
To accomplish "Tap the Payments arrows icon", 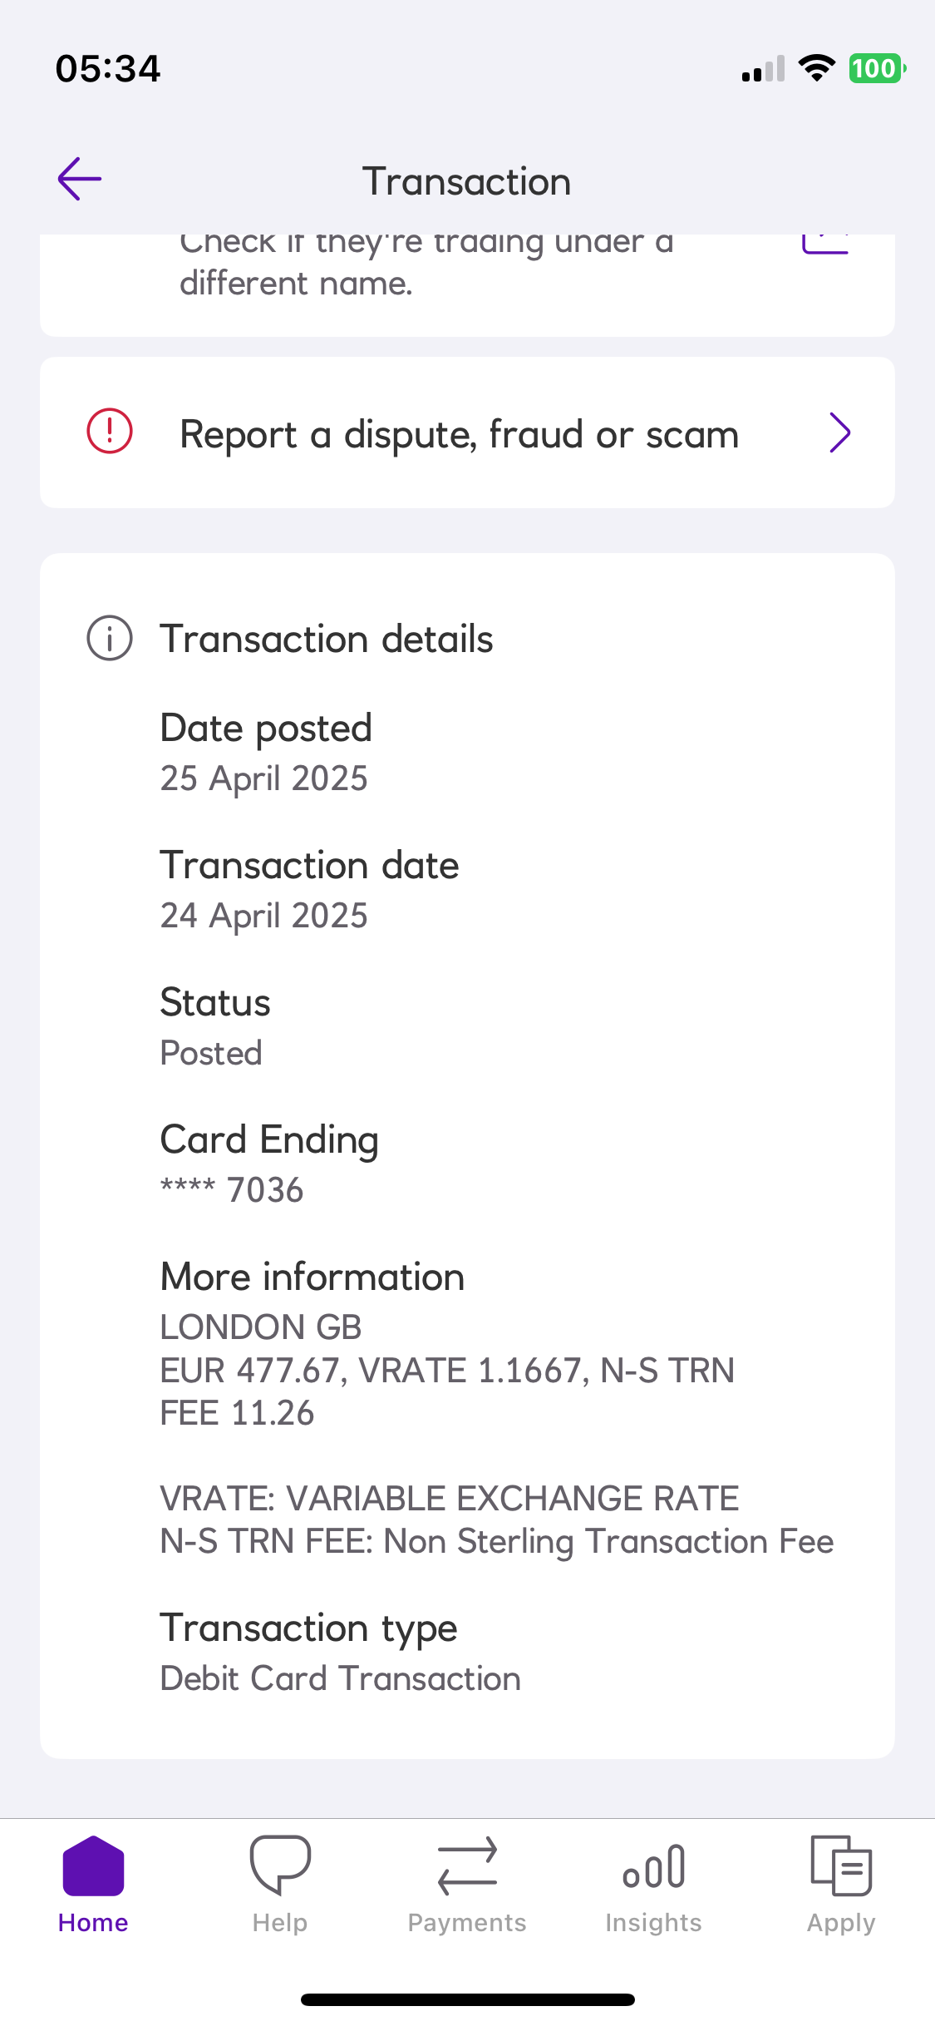I will (x=467, y=1865).
